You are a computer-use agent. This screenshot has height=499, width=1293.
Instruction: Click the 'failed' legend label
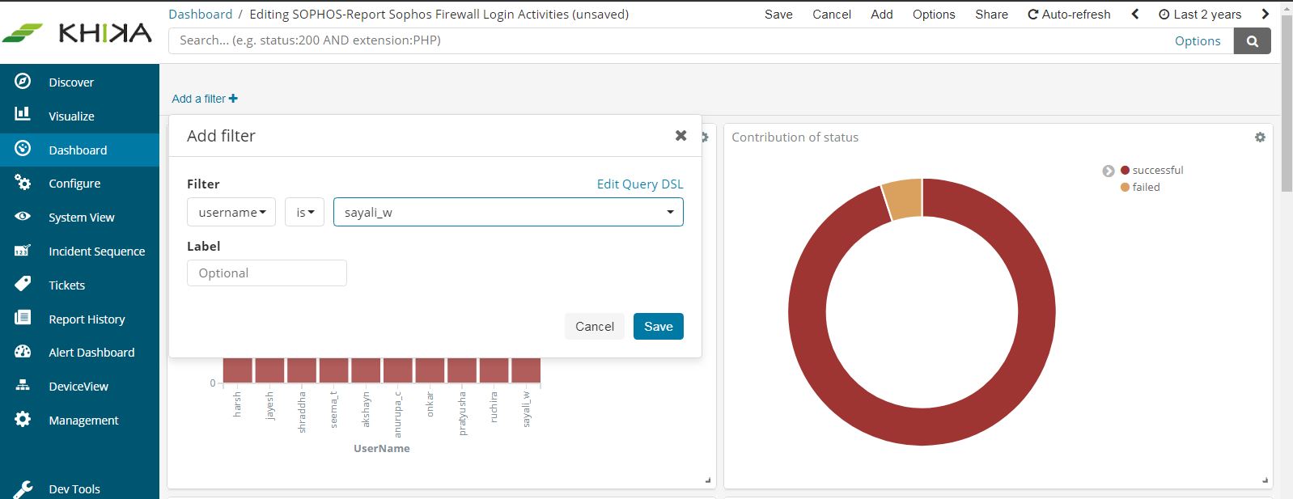pyautogui.click(x=1146, y=188)
